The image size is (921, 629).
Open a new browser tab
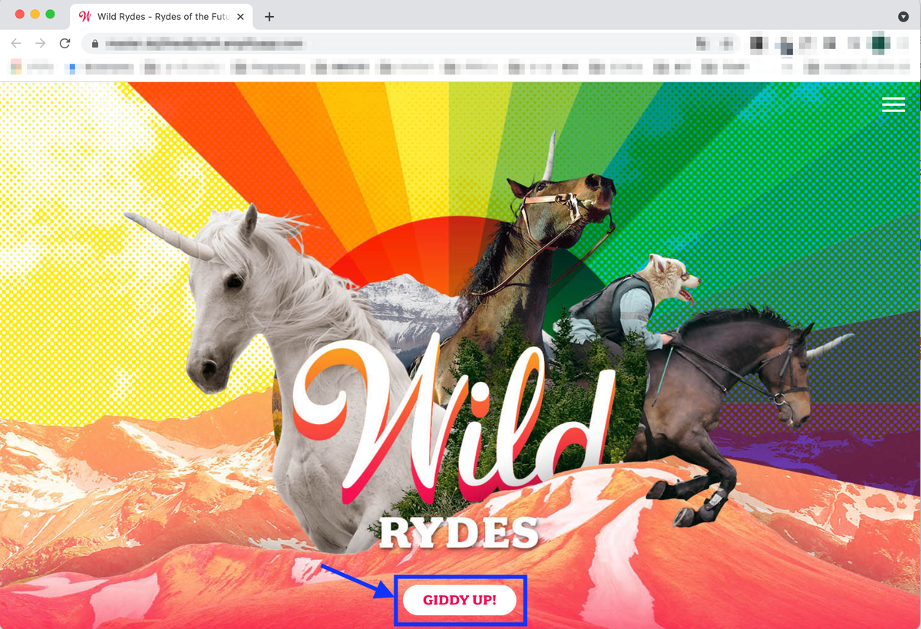click(x=269, y=17)
